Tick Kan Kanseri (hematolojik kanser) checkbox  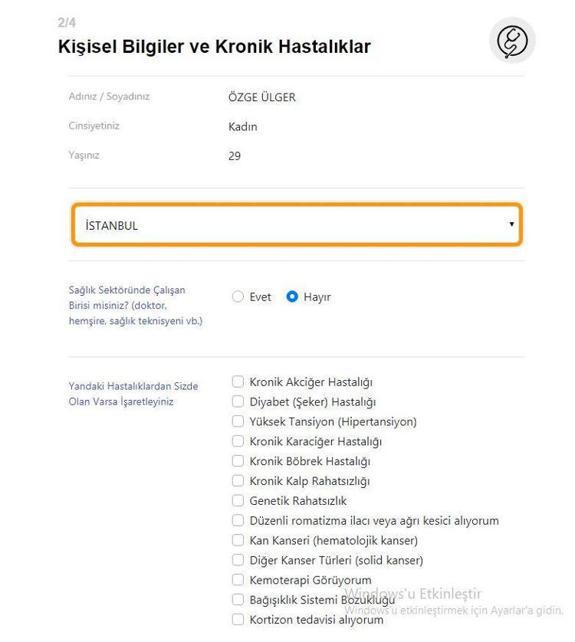tap(238, 540)
